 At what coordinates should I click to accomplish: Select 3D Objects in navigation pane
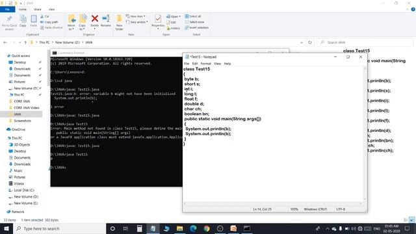(x=19, y=145)
